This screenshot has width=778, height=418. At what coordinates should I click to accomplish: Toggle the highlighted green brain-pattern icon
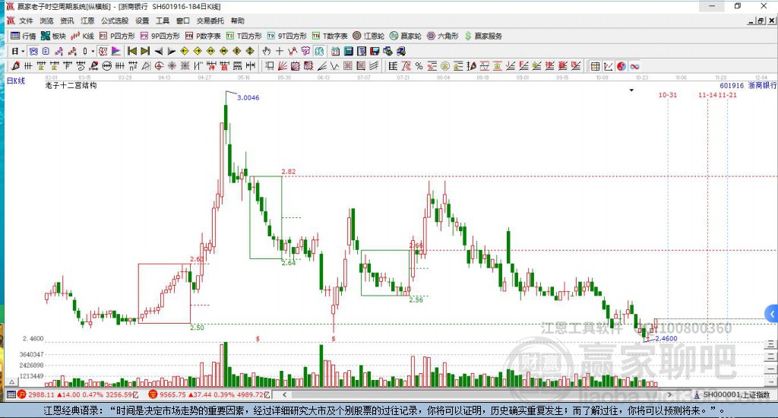[318, 51]
